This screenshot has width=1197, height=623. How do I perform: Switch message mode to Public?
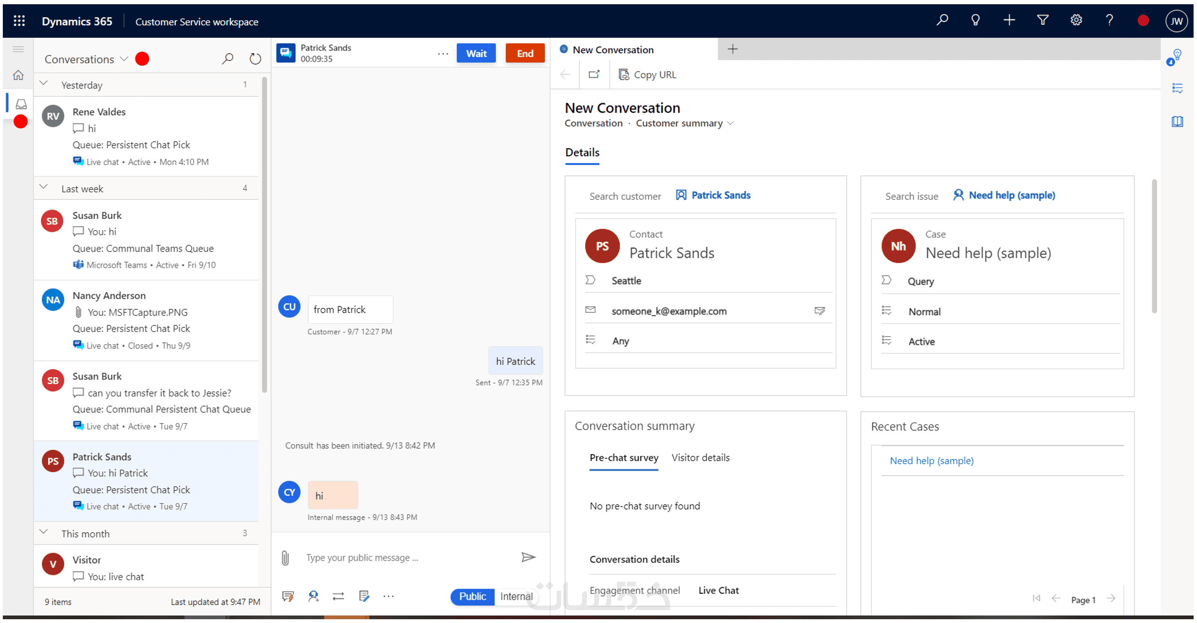pos(472,596)
